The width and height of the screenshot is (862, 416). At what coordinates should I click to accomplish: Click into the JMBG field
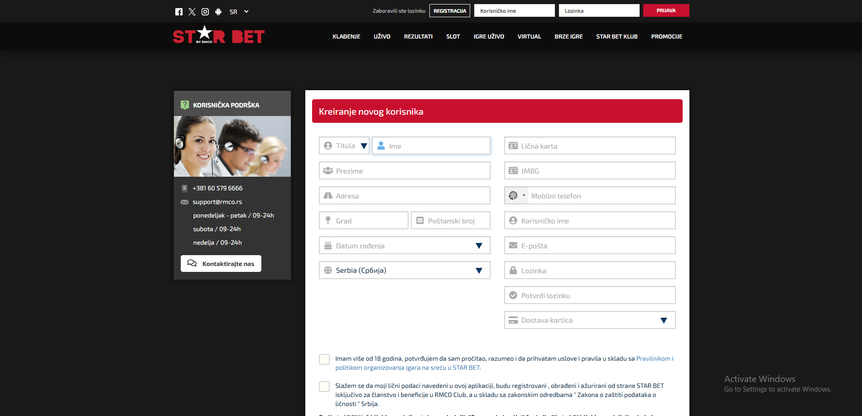pyautogui.click(x=590, y=170)
